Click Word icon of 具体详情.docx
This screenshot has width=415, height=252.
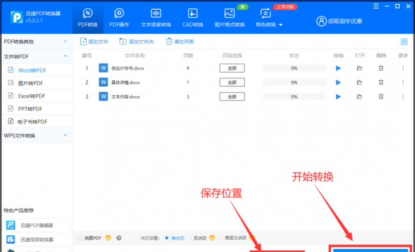click(103, 82)
